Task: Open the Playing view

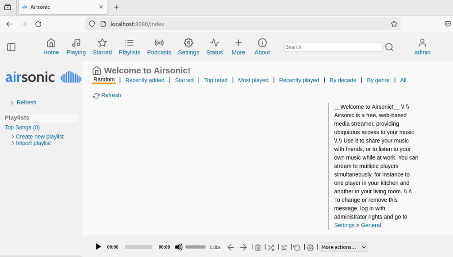Action: tap(76, 47)
